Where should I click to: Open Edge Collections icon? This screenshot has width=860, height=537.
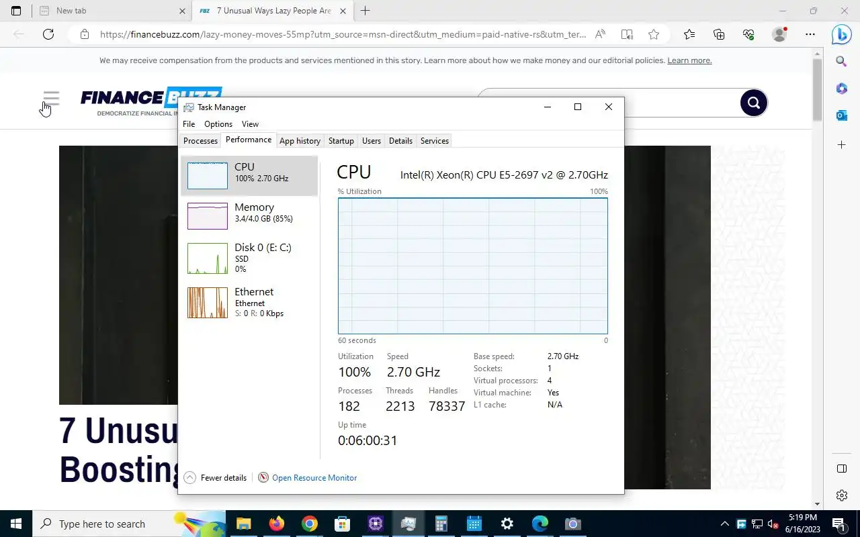(719, 34)
